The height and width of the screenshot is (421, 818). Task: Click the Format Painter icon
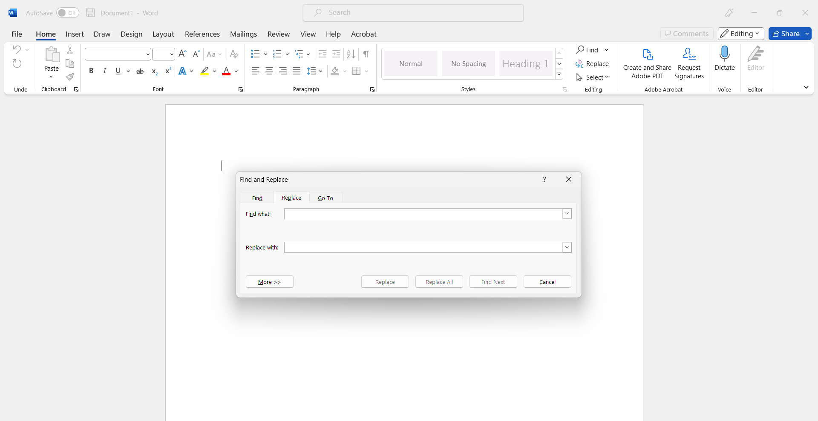pos(70,77)
